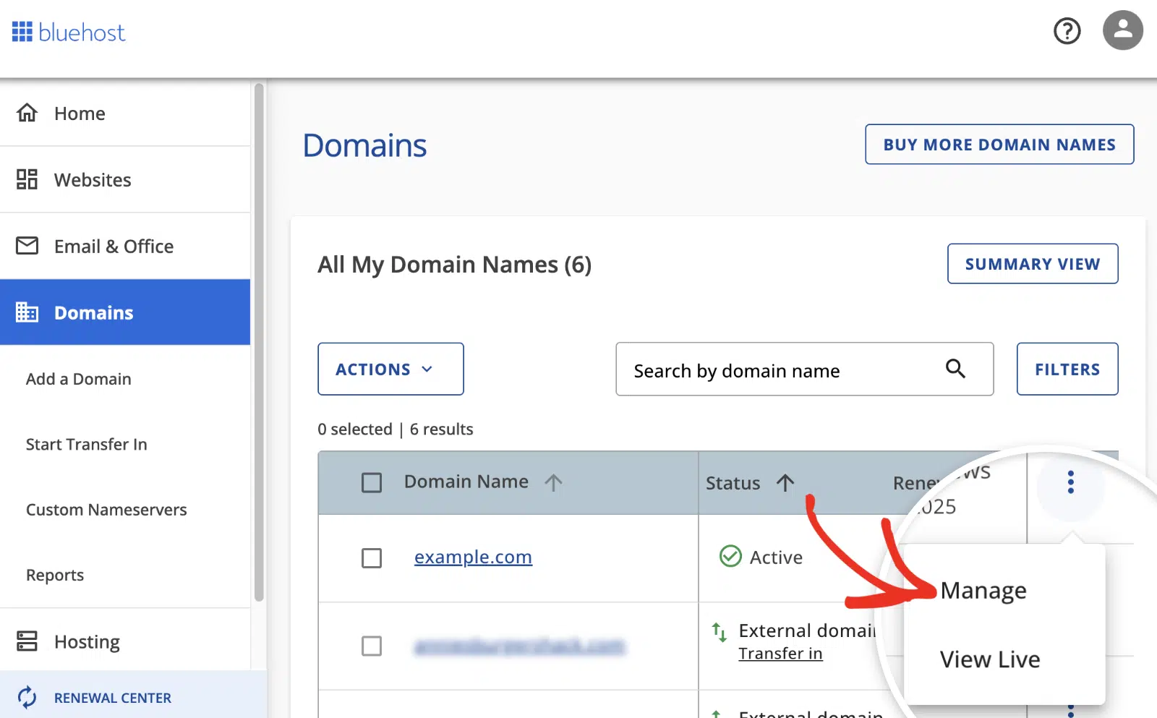Image resolution: width=1157 pixels, height=718 pixels.
Task: Click the Email & Office envelope icon
Action: coord(27,246)
